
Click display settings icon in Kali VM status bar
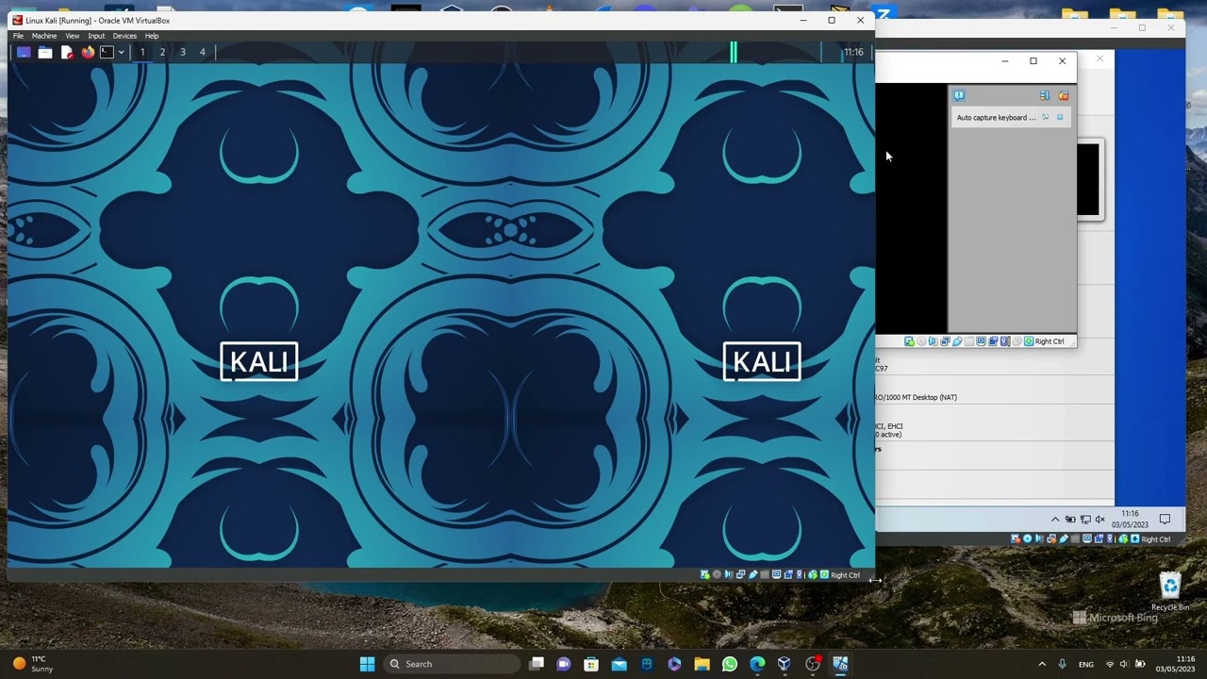(776, 574)
